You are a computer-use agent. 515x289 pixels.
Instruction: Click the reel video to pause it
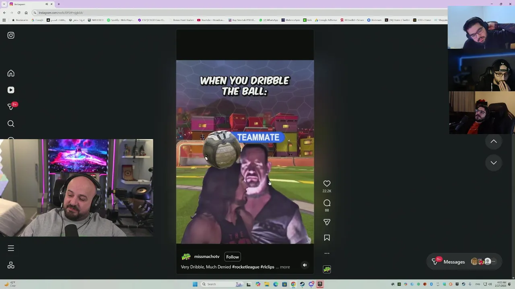point(245,152)
